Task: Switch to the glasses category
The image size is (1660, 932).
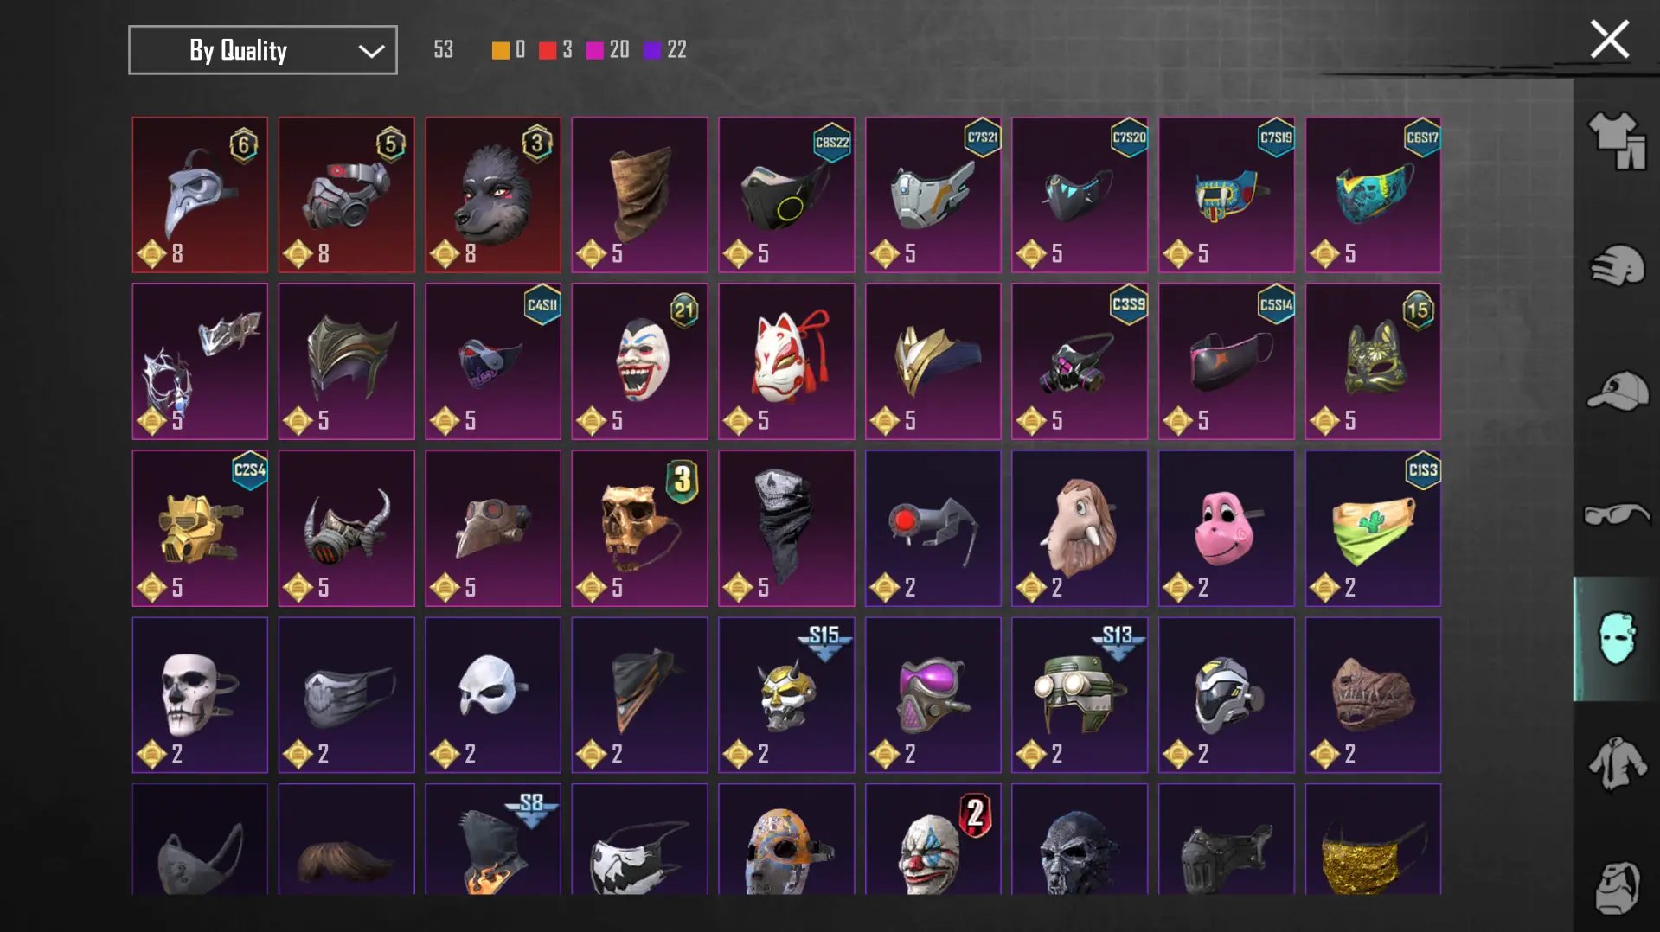Action: click(x=1616, y=514)
